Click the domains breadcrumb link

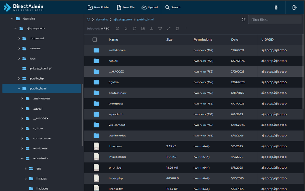102,20
